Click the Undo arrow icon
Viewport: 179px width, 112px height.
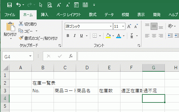18,5
